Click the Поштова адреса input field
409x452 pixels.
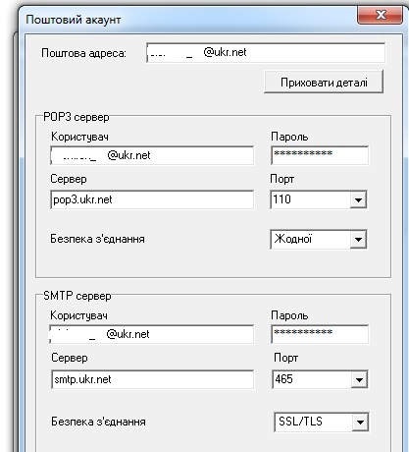tap(266, 53)
